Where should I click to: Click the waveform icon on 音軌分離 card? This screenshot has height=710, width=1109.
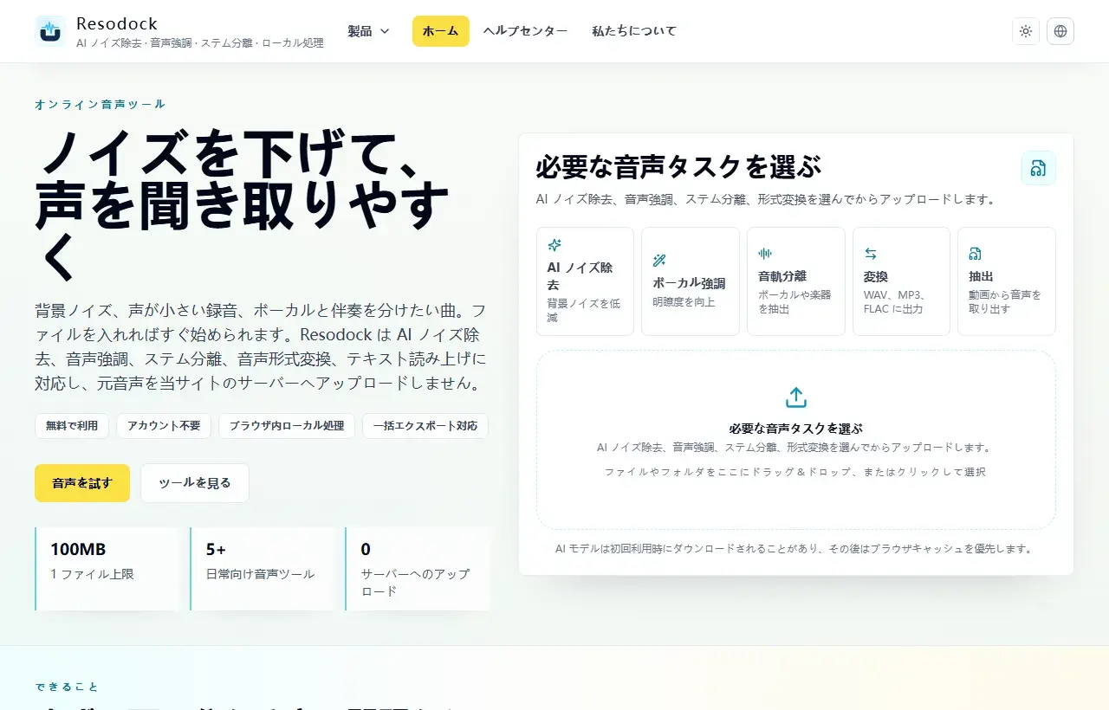pyautogui.click(x=765, y=254)
